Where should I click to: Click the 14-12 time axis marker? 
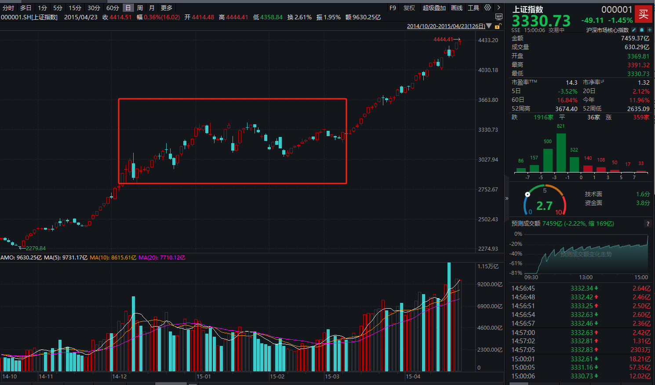pos(119,377)
